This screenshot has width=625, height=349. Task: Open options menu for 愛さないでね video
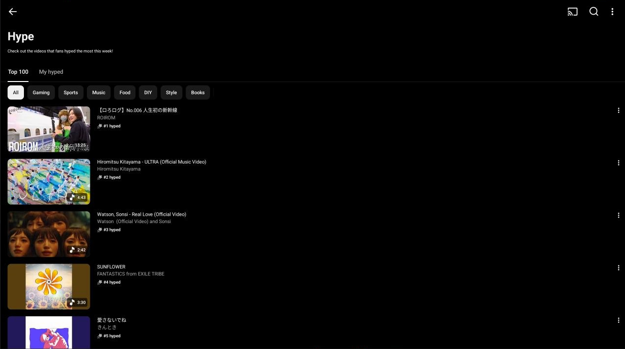pos(619,321)
